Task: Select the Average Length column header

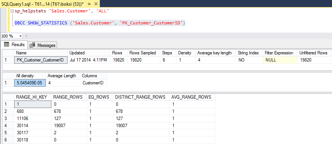Action: tap(63, 76)
